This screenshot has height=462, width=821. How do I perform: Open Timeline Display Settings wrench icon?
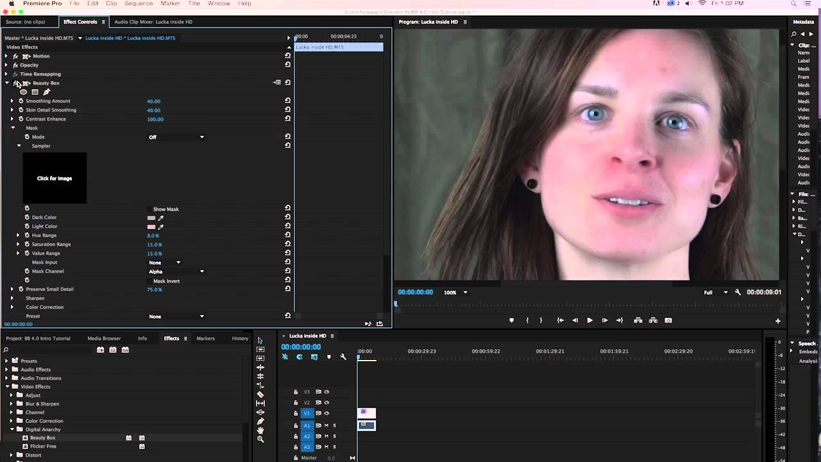pyautogui.click(x=343, y=357)
